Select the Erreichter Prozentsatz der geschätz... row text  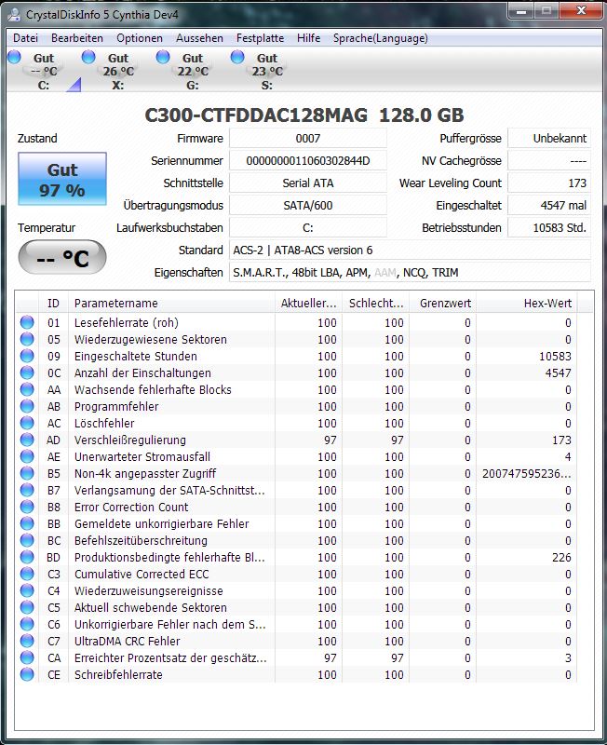click(170, 657)
